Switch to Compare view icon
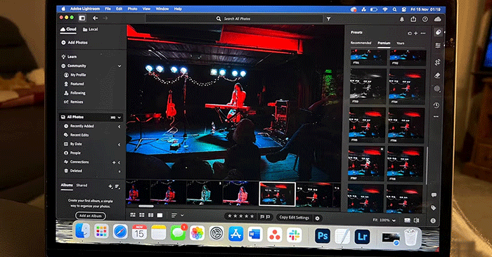This screenshot has height=257, width=492. (x=151, y=216)
